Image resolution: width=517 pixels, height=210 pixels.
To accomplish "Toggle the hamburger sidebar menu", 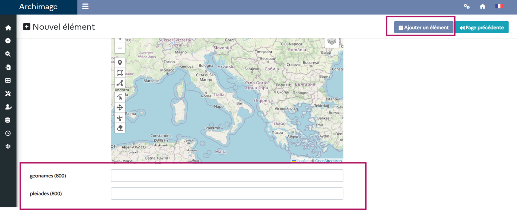I will (x=85, y=6).
